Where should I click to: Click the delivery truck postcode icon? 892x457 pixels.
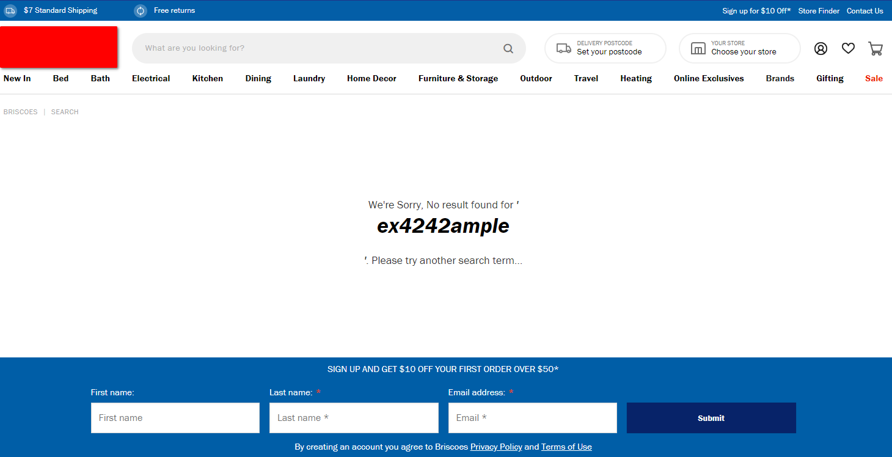(x=563, y=48)
